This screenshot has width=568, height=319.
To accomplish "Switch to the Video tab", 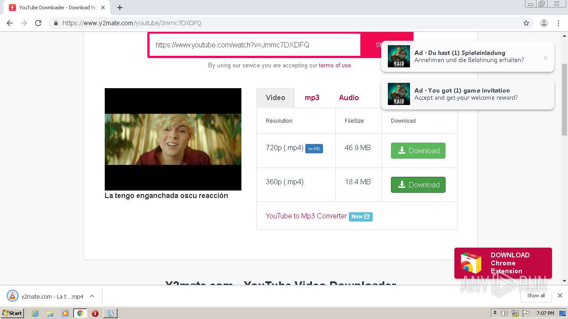I will tap(276, 97).
